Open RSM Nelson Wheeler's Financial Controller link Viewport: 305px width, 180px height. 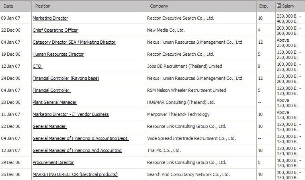[x=51, y=90]
